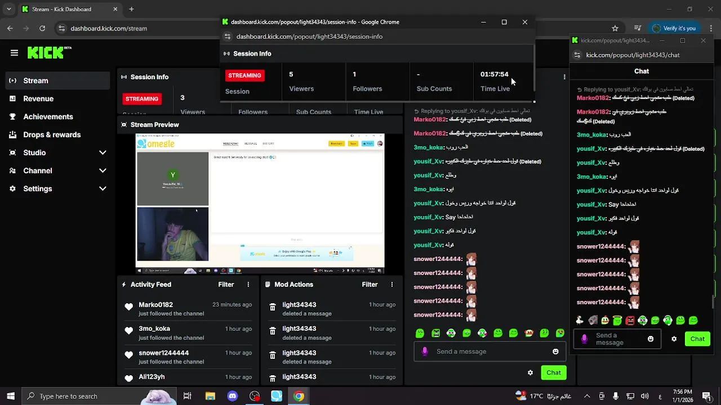This screenshot has height=405, width=721.
Task: Click the purple microphone in popout chat input
Action: (x=584, y=339)
